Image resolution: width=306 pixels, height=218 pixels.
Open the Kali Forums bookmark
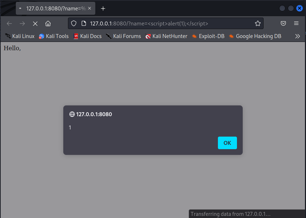click(123, 36)
